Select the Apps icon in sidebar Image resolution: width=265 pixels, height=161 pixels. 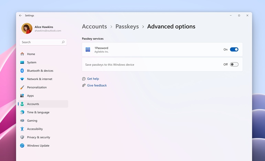pyautogui.click(x=22, y=96)
